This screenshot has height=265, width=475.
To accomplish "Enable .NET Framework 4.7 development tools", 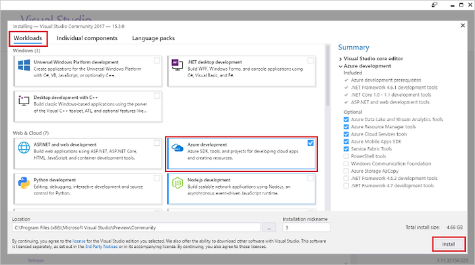I will (x=346, y=186).
